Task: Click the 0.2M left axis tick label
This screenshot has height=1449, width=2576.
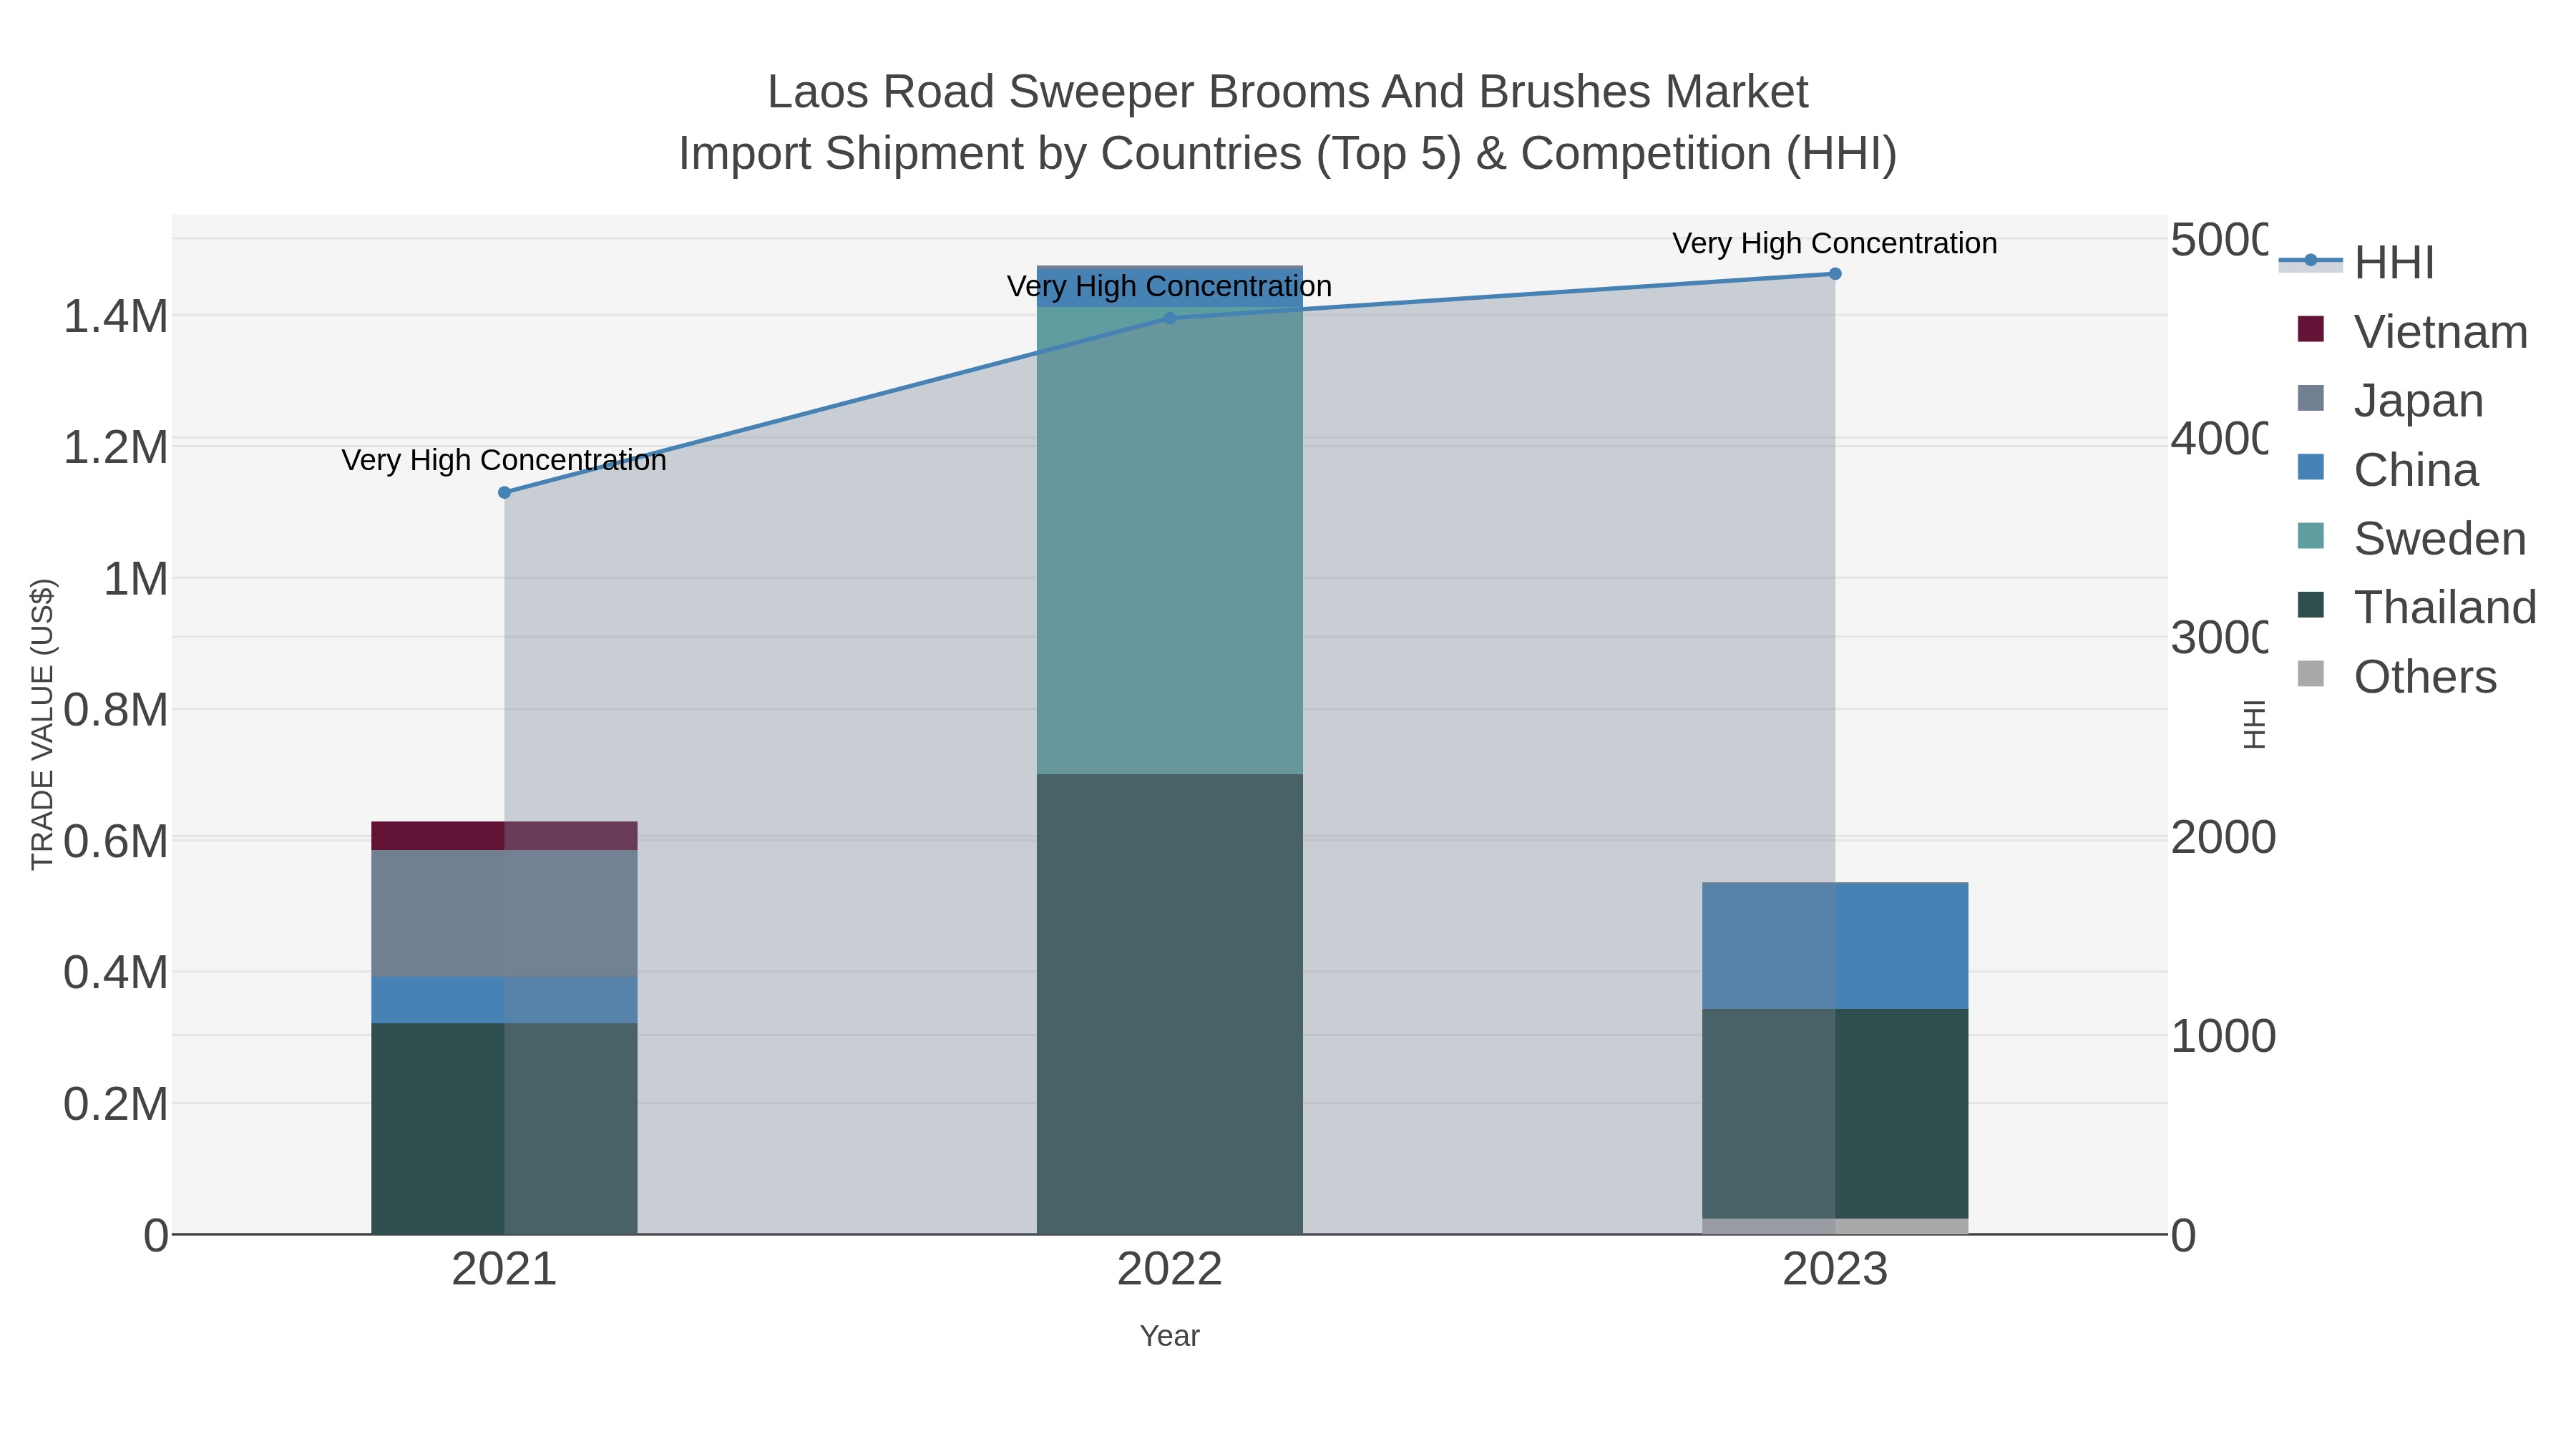Action: [116, 1104]
